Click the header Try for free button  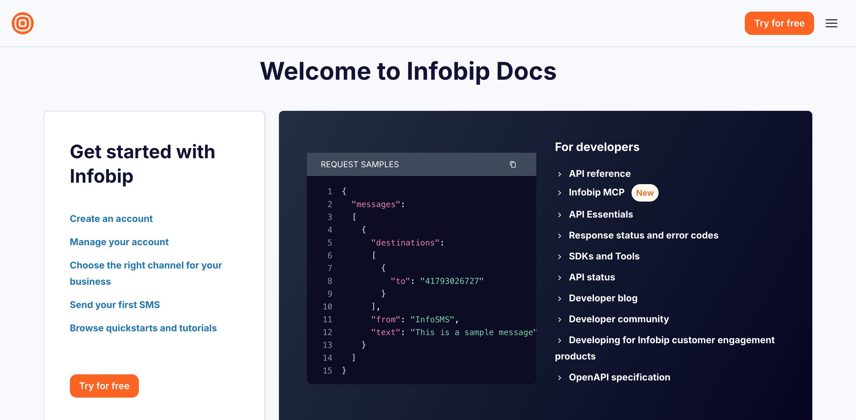click(x=779, y=23)
